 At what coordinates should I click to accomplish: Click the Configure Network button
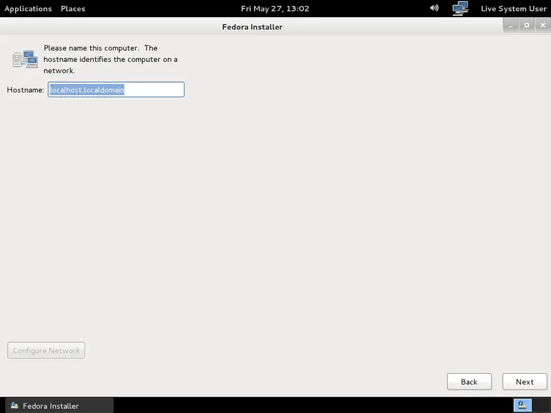pyautogui.click(x=46, y=350)
